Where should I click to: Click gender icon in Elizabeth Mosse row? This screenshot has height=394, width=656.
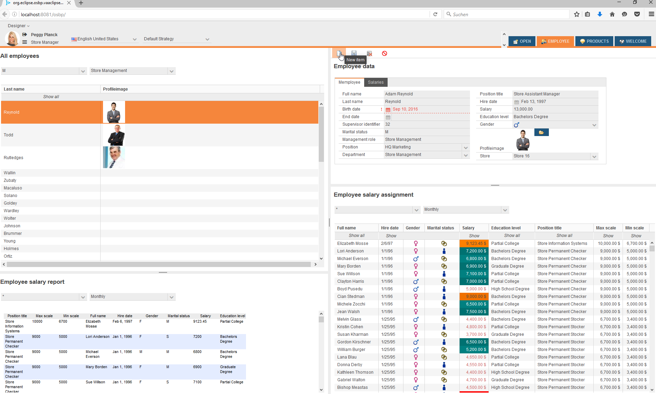click(x=416, y=243)
